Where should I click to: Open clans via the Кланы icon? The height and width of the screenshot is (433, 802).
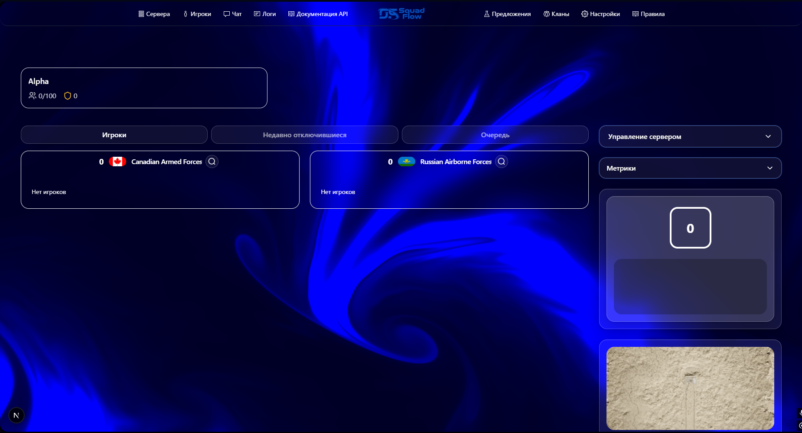[x=547, y=13]
